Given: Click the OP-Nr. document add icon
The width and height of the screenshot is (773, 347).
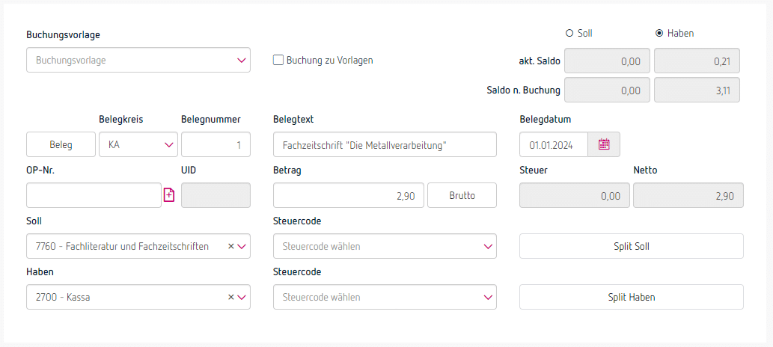Looking at the screenshot, I should click(169, 195).
